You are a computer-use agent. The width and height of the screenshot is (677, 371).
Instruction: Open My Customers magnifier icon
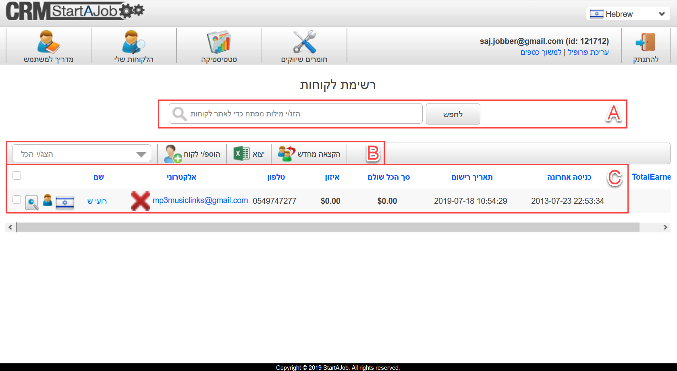(133, 42)
